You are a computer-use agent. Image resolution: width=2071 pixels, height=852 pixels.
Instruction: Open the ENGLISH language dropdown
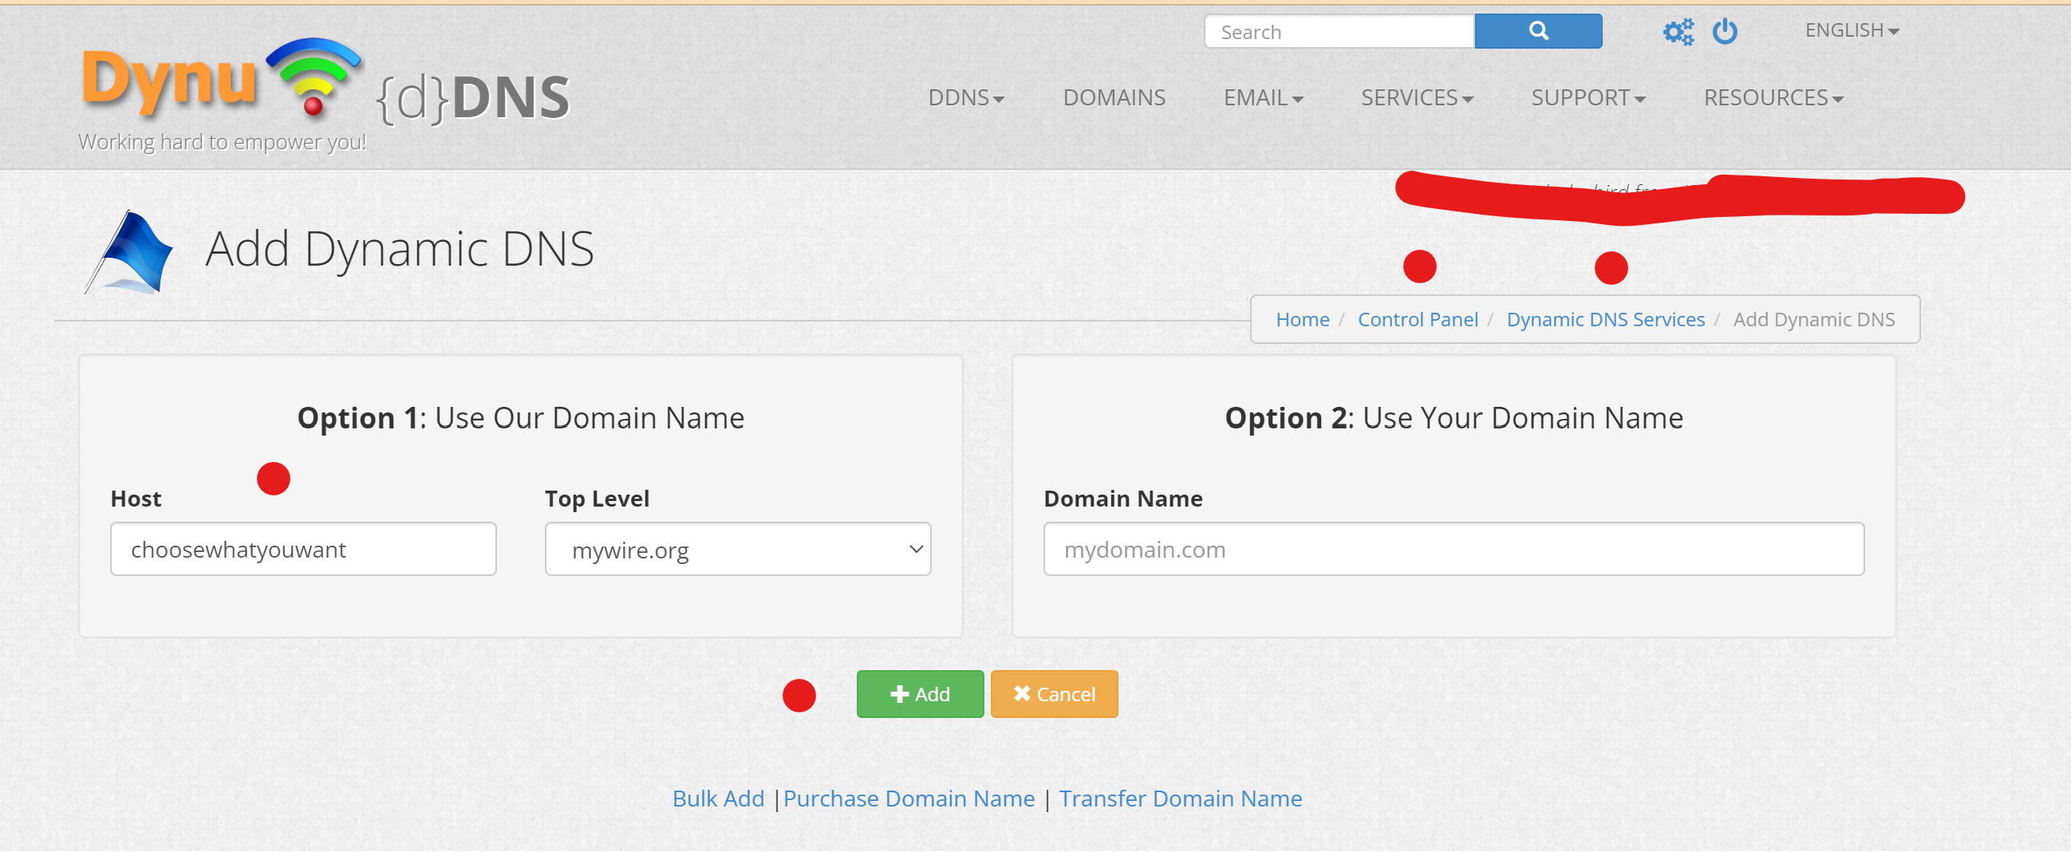pyautogui.click(x=1852, y=30)
